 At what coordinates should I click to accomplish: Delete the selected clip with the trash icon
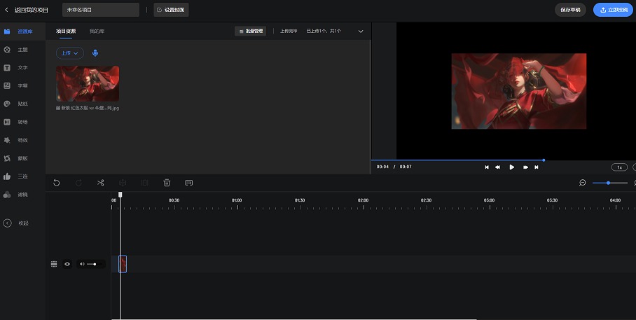[167, 183]
